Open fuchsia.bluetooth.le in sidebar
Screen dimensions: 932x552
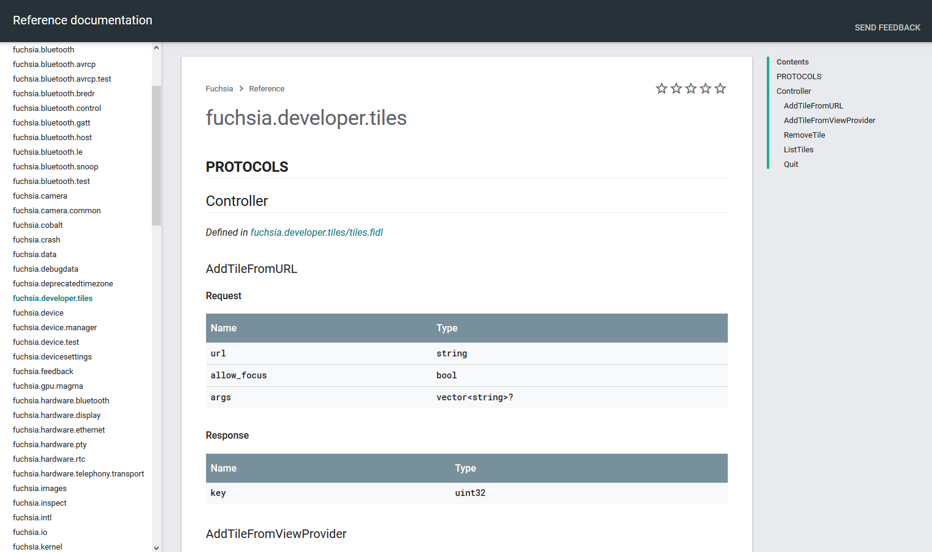click(48, 152)
